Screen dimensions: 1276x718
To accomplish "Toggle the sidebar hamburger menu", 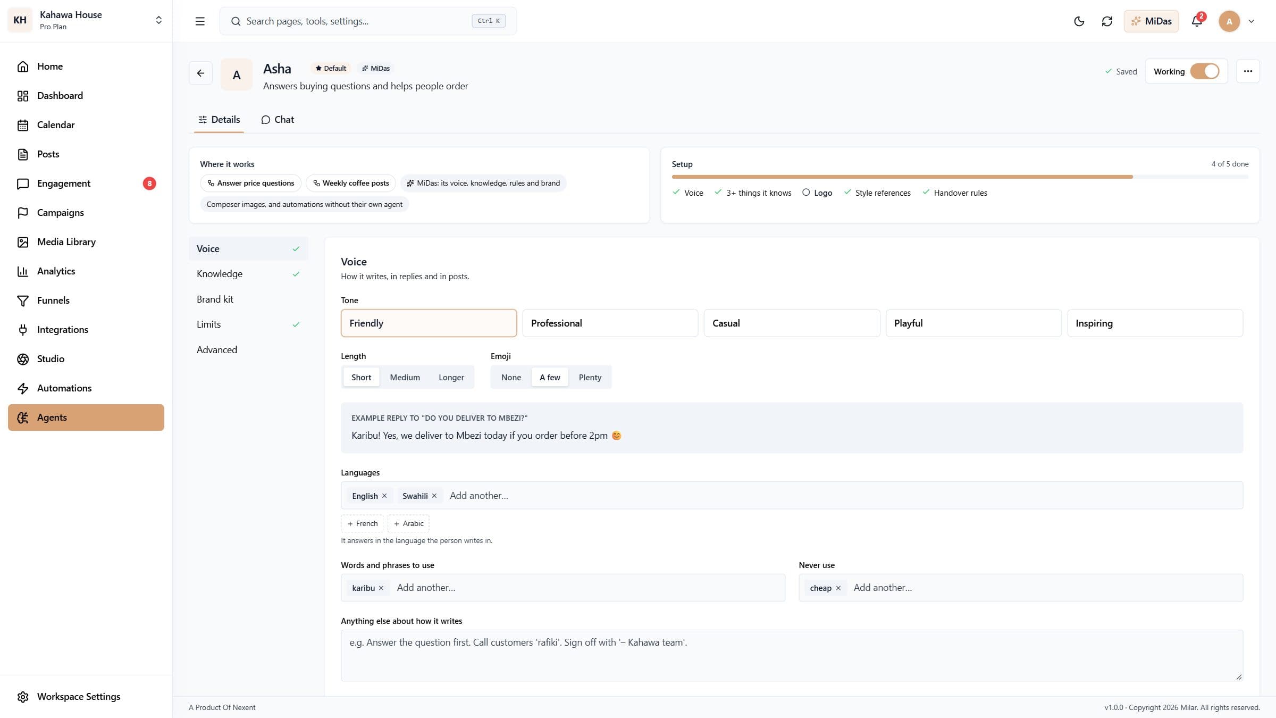I will (x=200, y=21).
